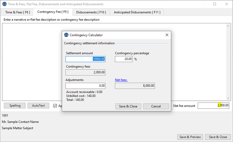Click the main window title bar app icon
This screenshot has width=233, height=142.
click(x=4, y=4)
